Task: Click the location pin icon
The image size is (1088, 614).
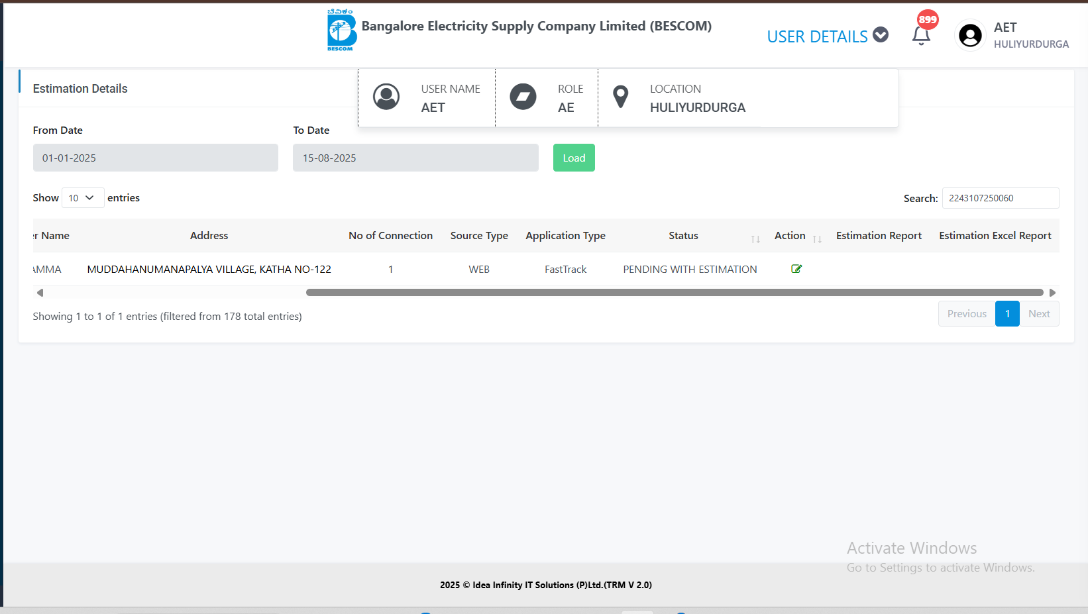Action: coord(620,97)
